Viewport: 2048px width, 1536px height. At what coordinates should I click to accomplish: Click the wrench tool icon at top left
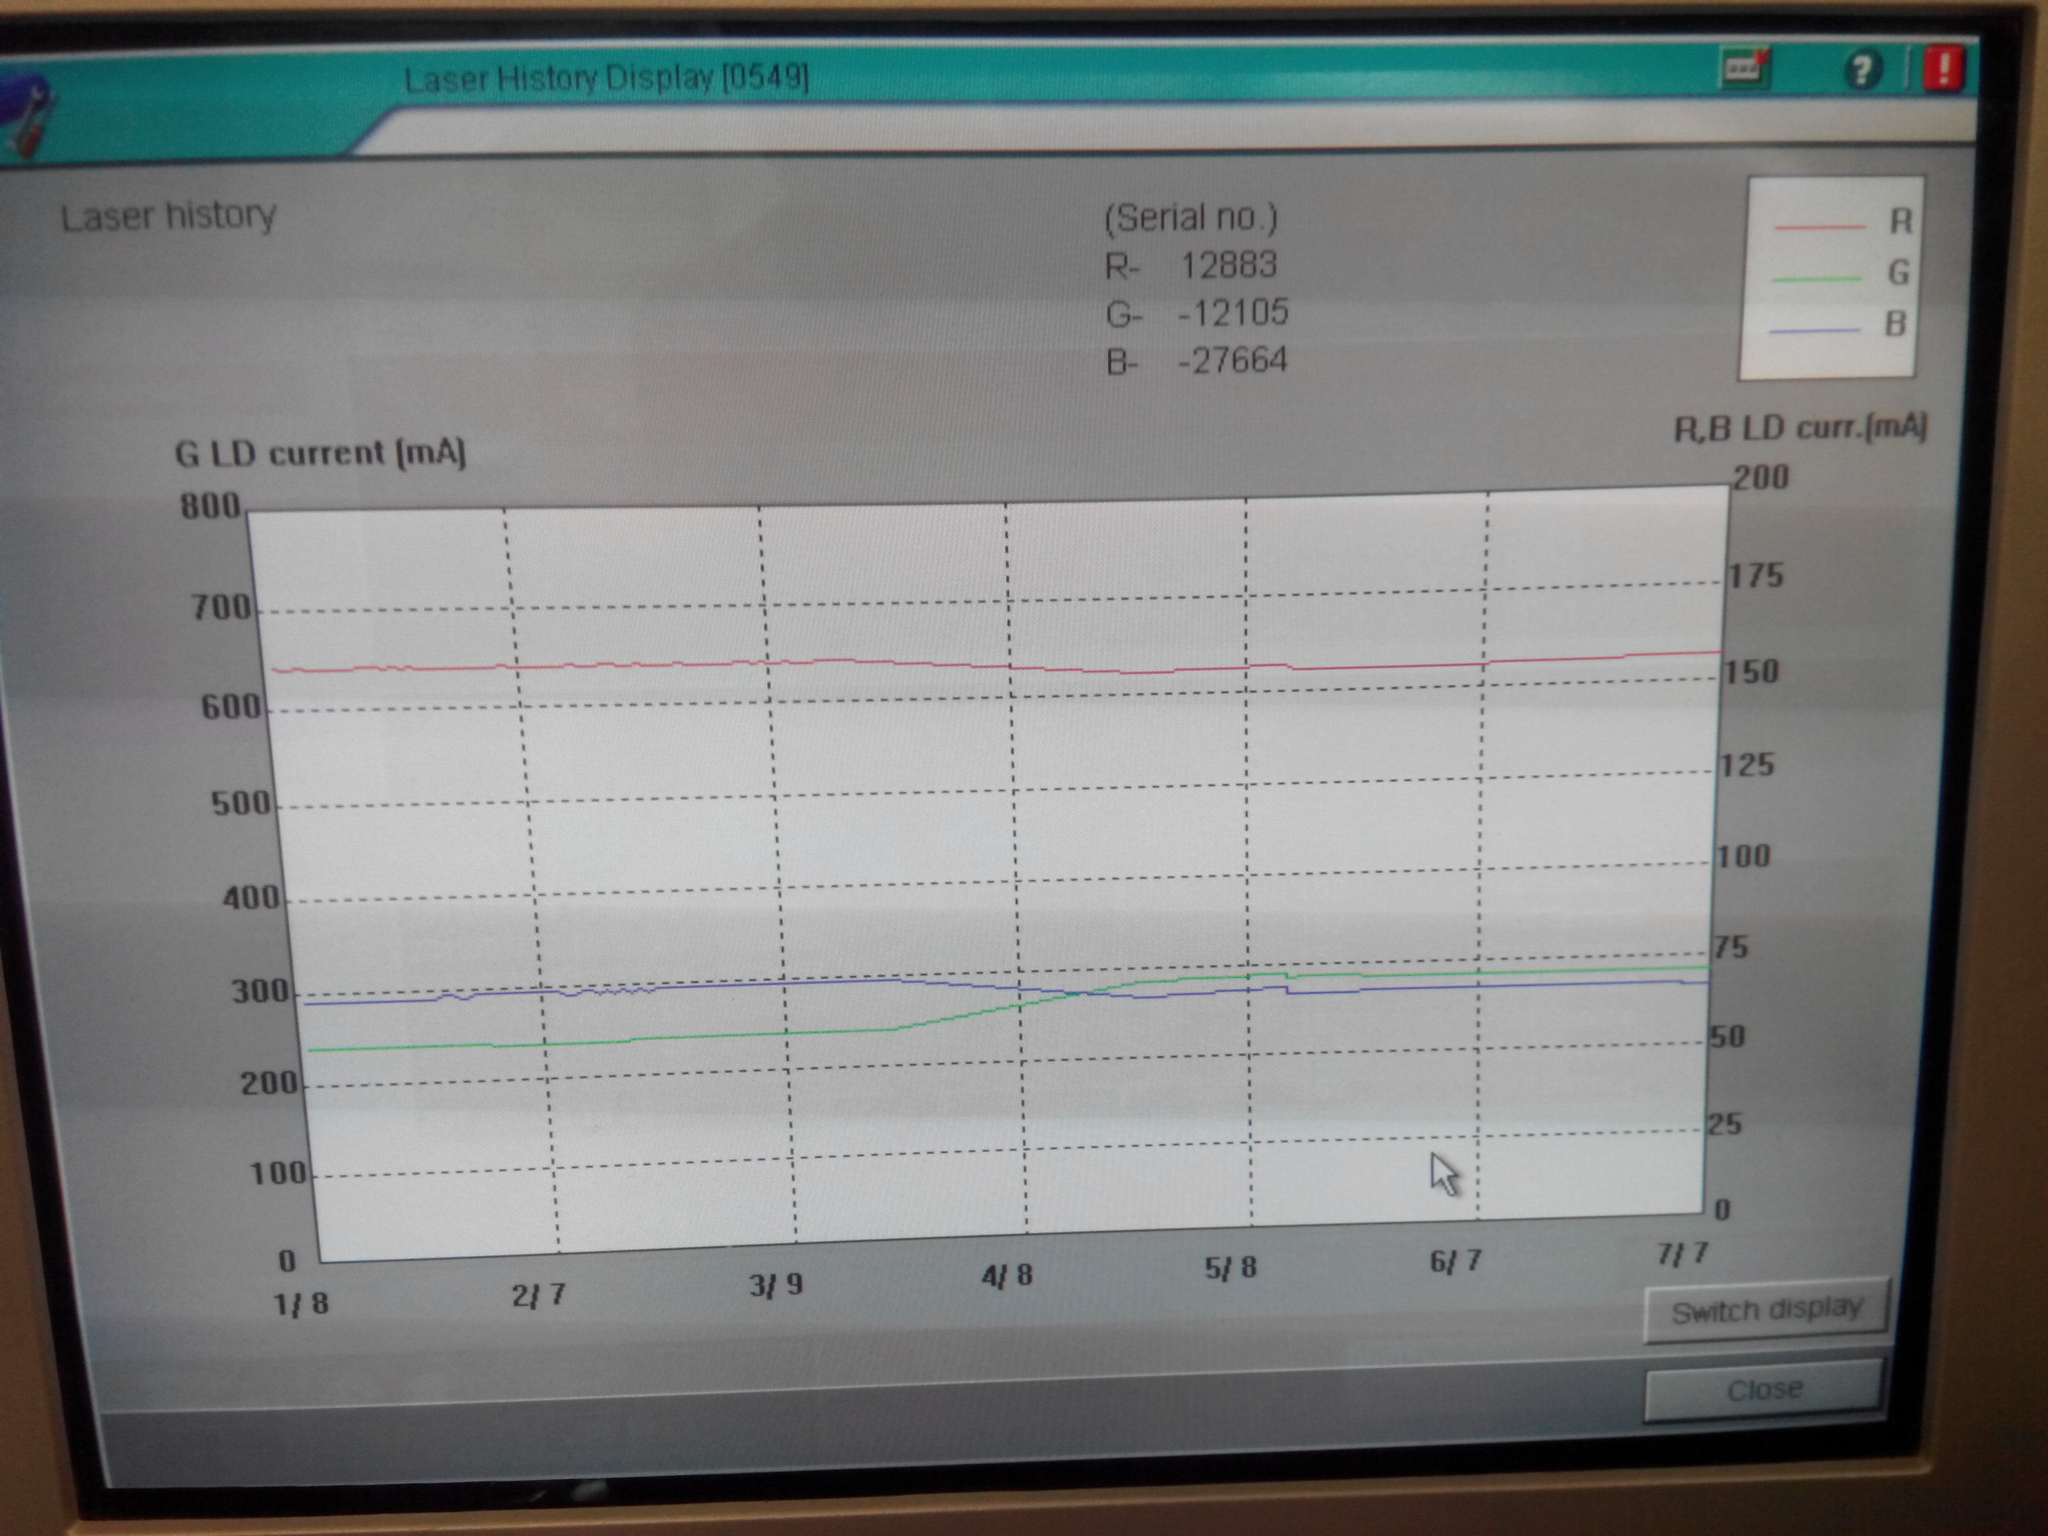(x=26, y=115)
